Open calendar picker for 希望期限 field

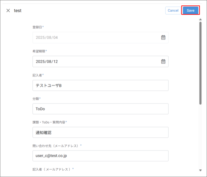pyautogui.click(x=163, y=61)
